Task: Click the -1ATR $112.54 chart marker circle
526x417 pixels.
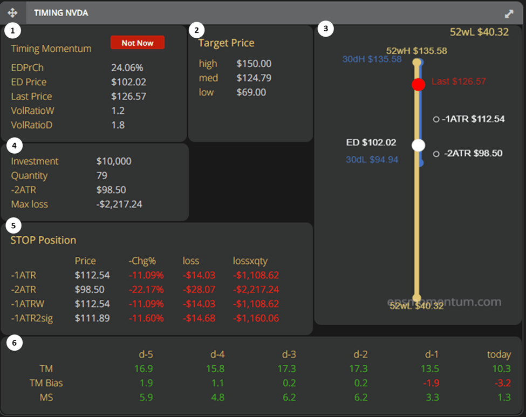Action: click(x=436, y=119)
